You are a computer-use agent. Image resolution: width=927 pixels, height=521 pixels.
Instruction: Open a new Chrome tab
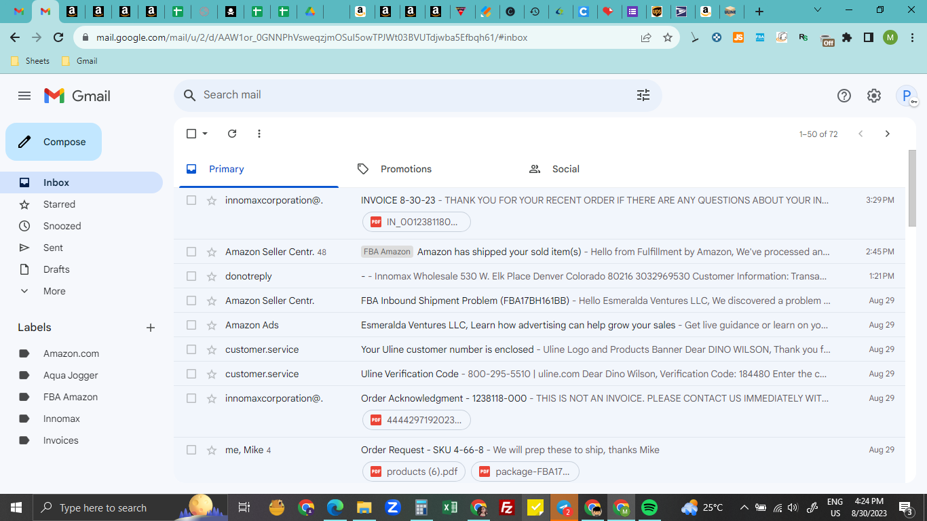(759, 12)
